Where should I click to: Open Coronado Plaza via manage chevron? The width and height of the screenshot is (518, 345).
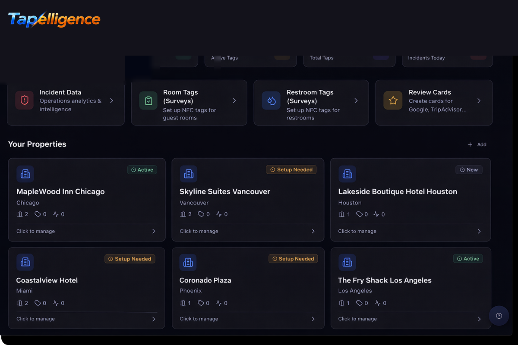click(x=313, y=319)
